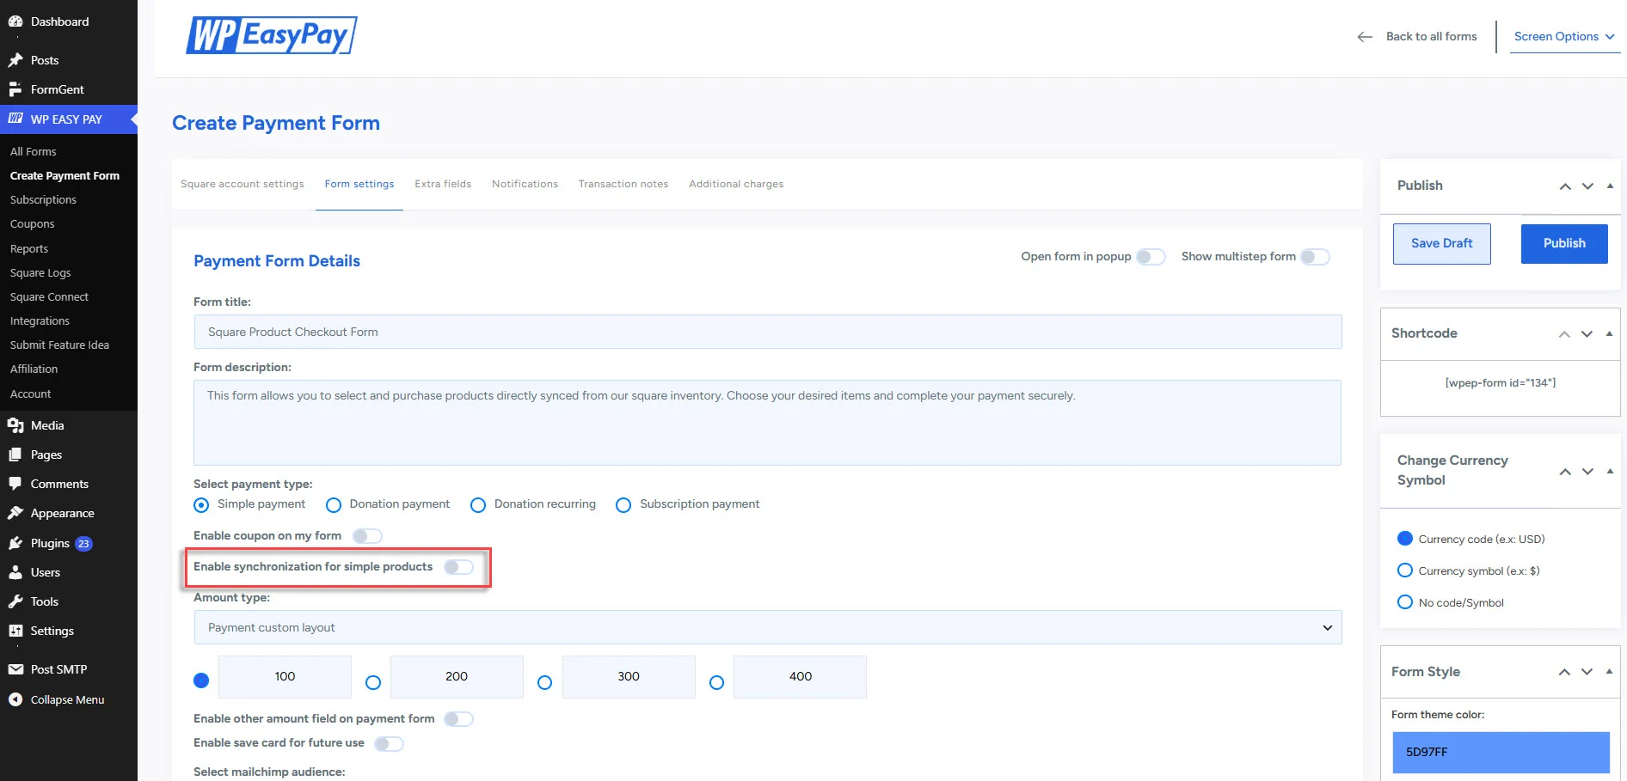Collapse the Form Style panel triangle
The height and width of the screenshot is (781, 1627).
coord(1609,671)
